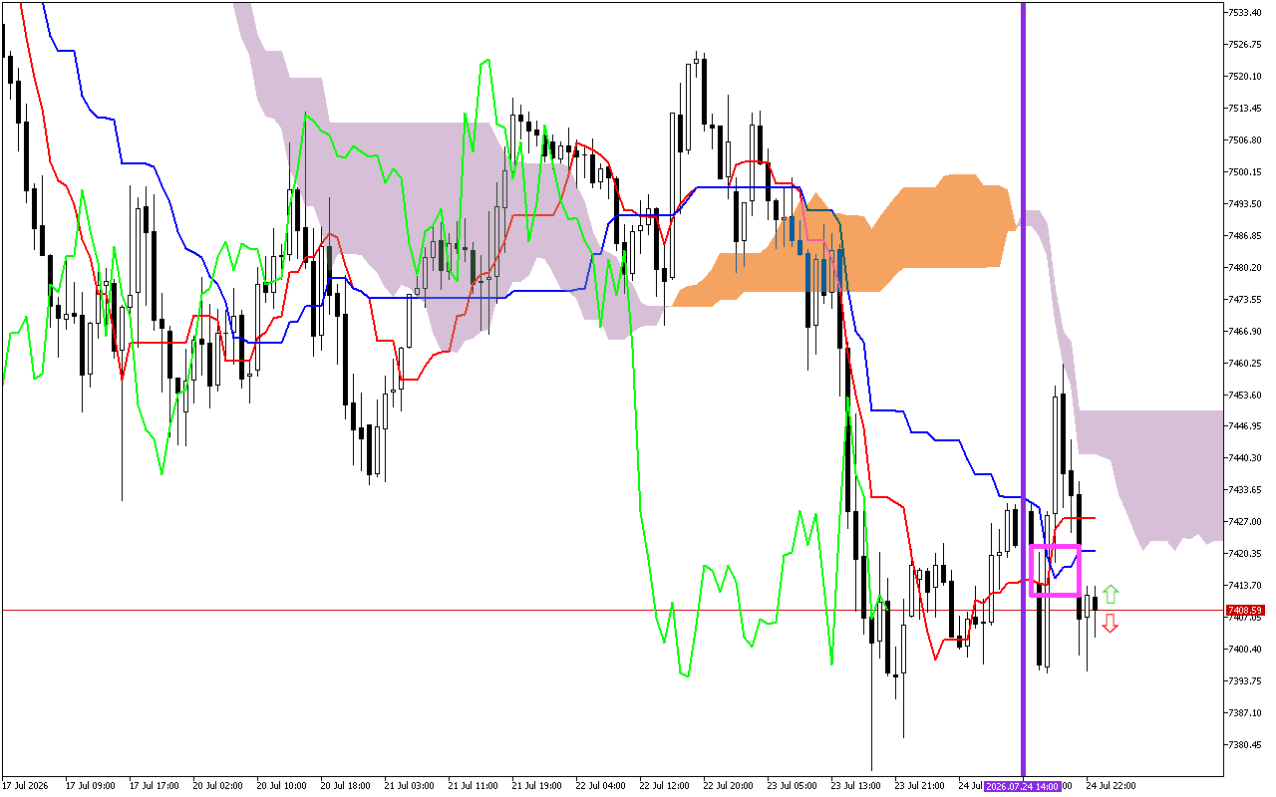Image resolution: width=1276 pixels, height=797 pixels.
Task: Click the 7413.70 price axis label
Action: pos(1246,586)
